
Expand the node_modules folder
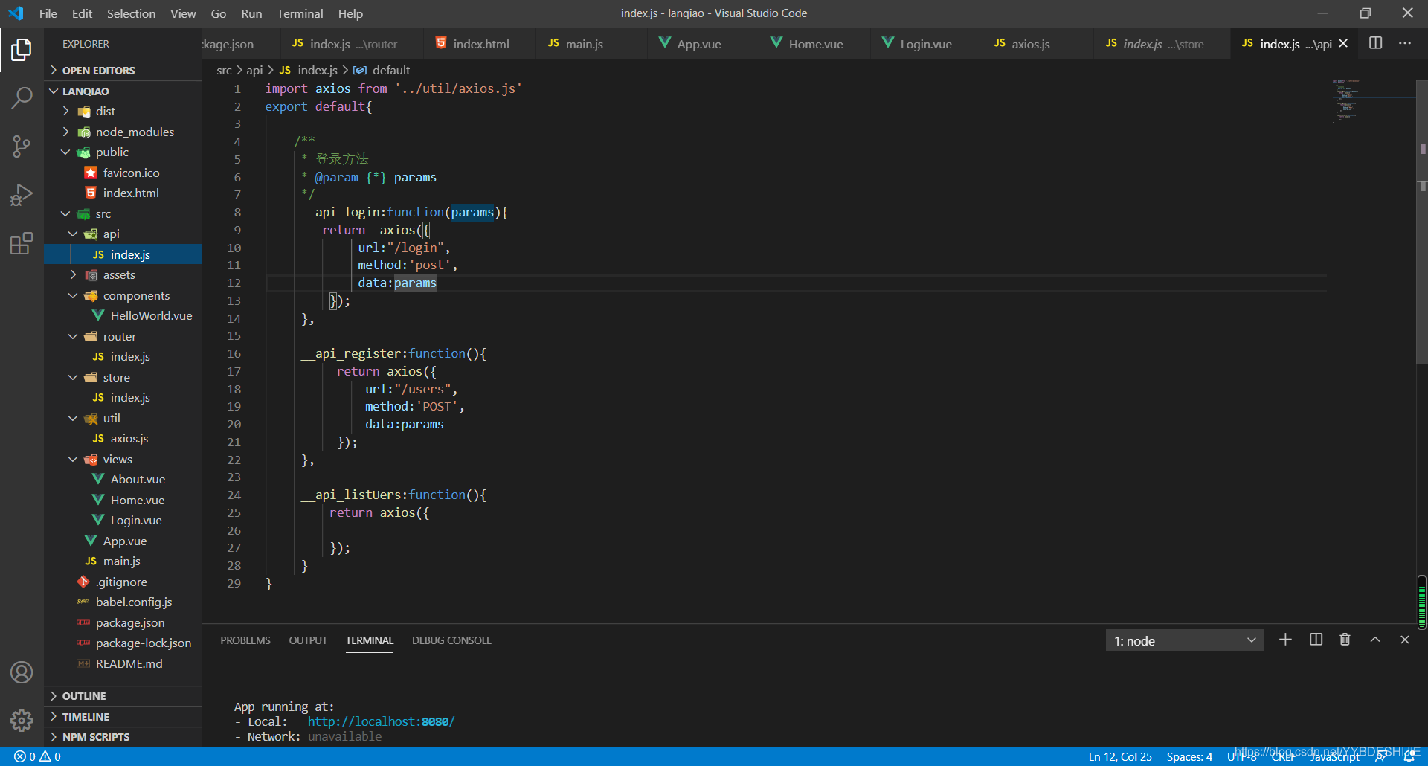click(135, 132)
